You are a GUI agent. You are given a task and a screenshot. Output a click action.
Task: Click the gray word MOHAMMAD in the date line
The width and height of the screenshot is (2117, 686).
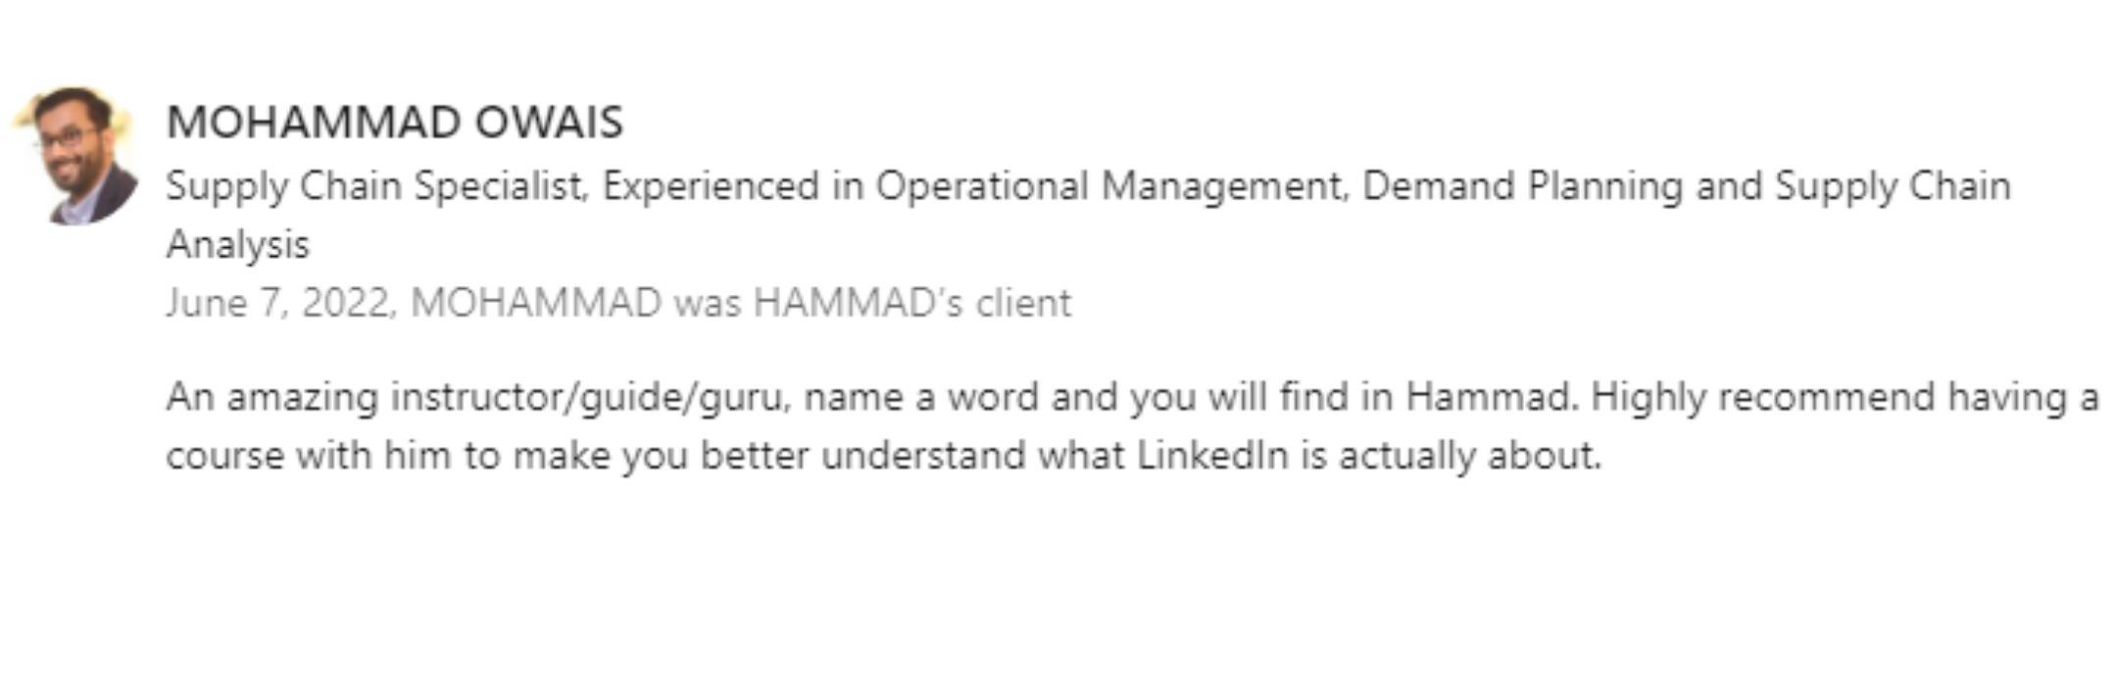point(536,303)
